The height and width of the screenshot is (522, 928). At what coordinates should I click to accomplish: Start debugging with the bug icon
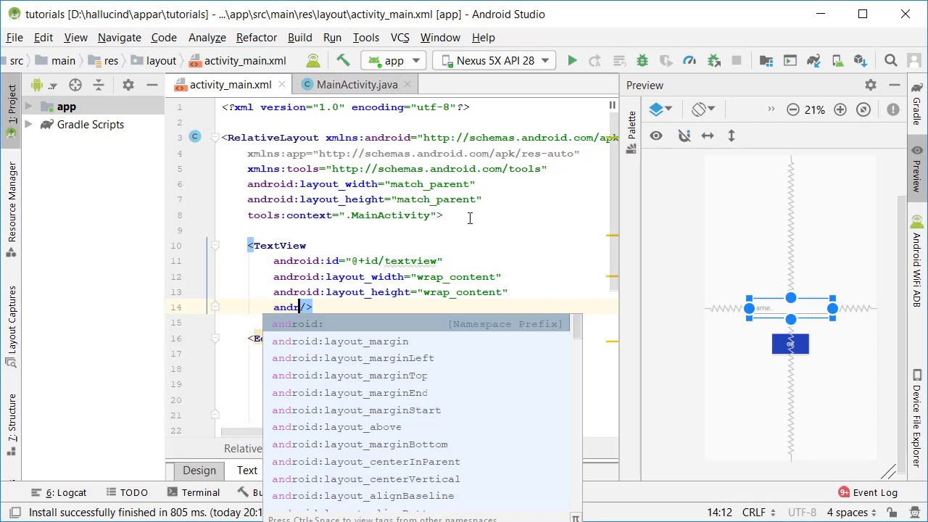pos(642,61)
